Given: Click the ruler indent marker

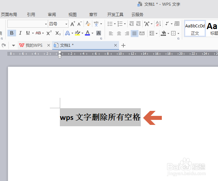Looking at the screenshot, I should [60, 54].
